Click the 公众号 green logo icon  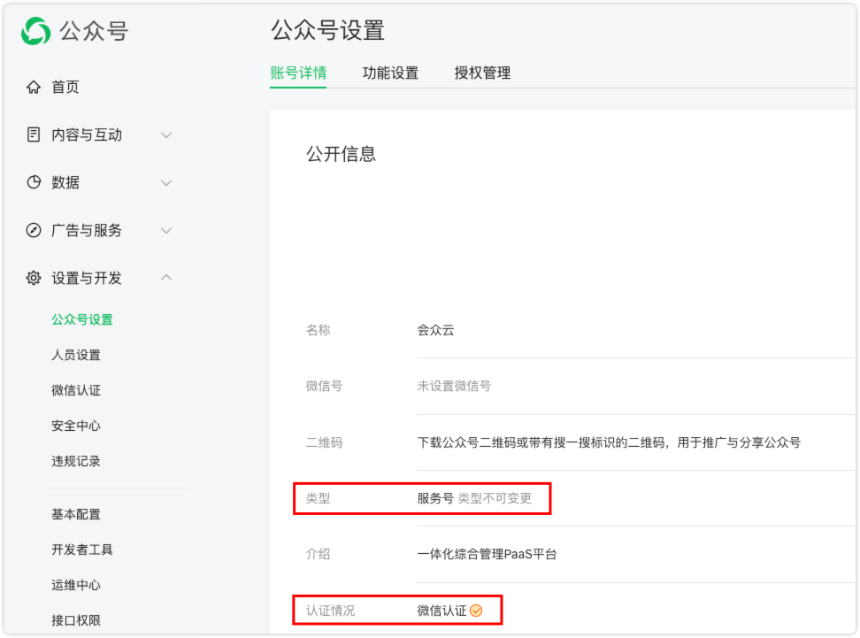[x=36, y=31]
